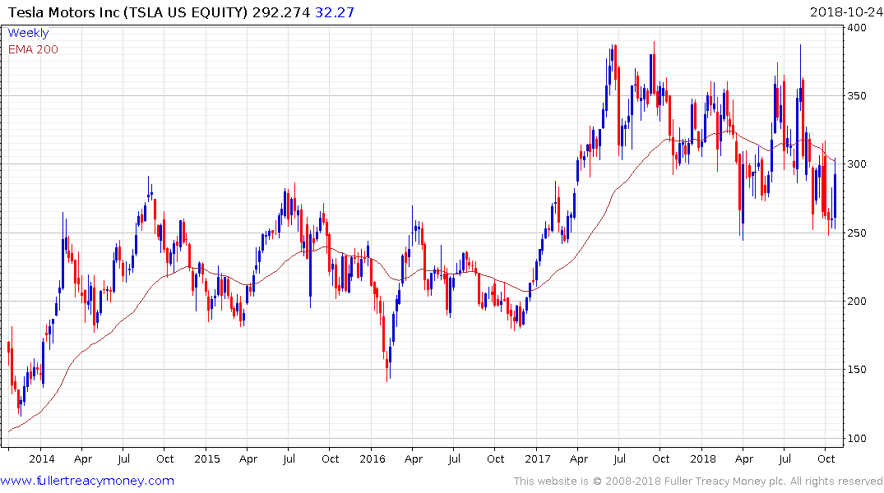Click the 300 price axis label
884x493 pixels.
(x=857, y=164)
